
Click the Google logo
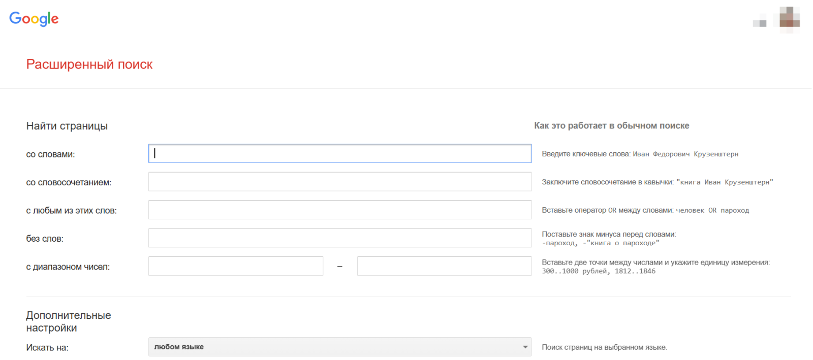[34, 19]
